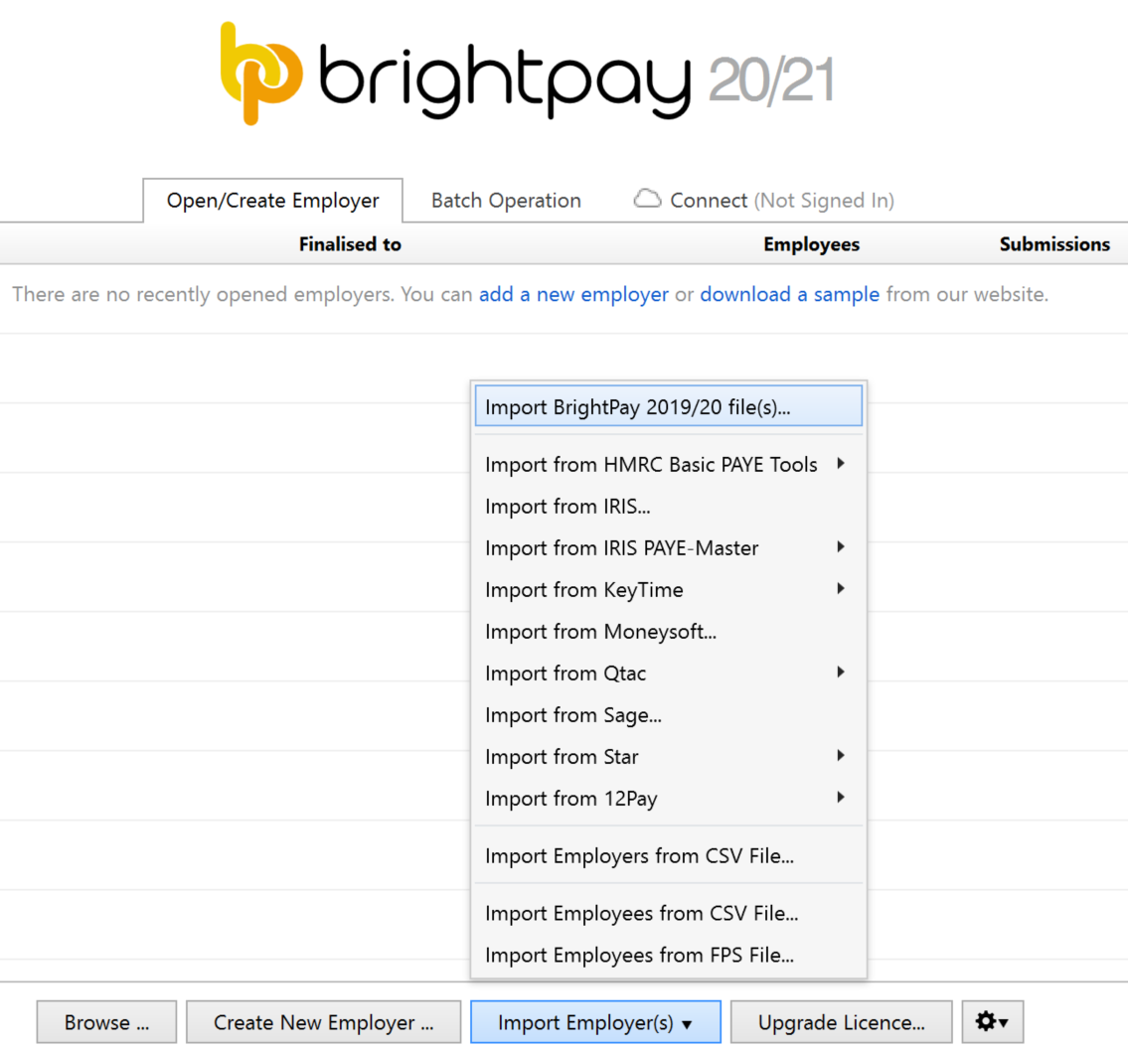Select Import Employees from CSV File

coord(668,913)
